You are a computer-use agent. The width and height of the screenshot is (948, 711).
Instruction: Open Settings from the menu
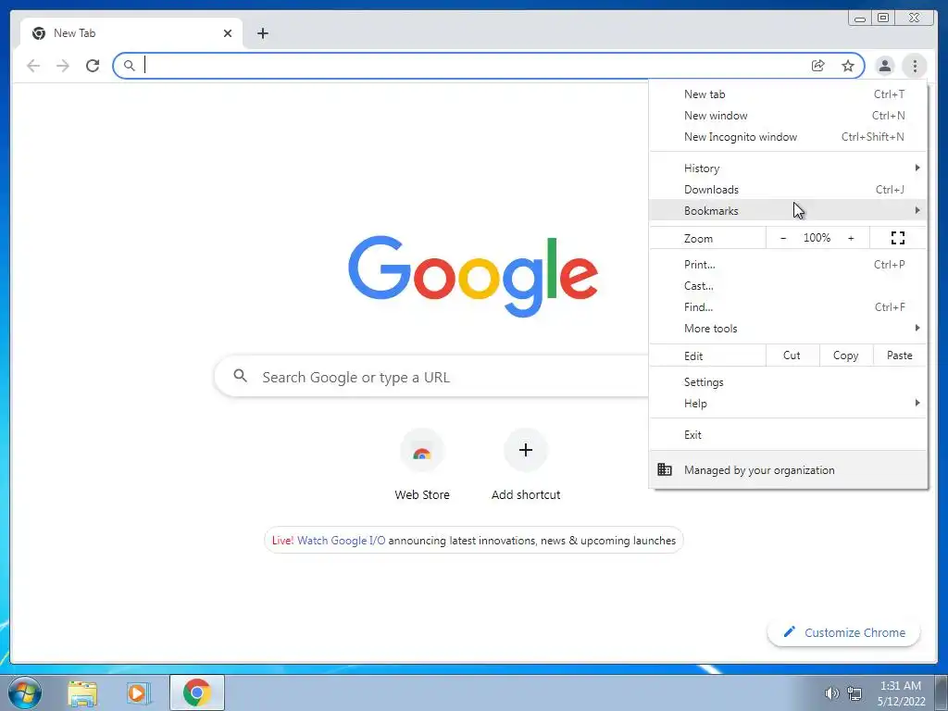pyautogui.click(x=788, y=382)
